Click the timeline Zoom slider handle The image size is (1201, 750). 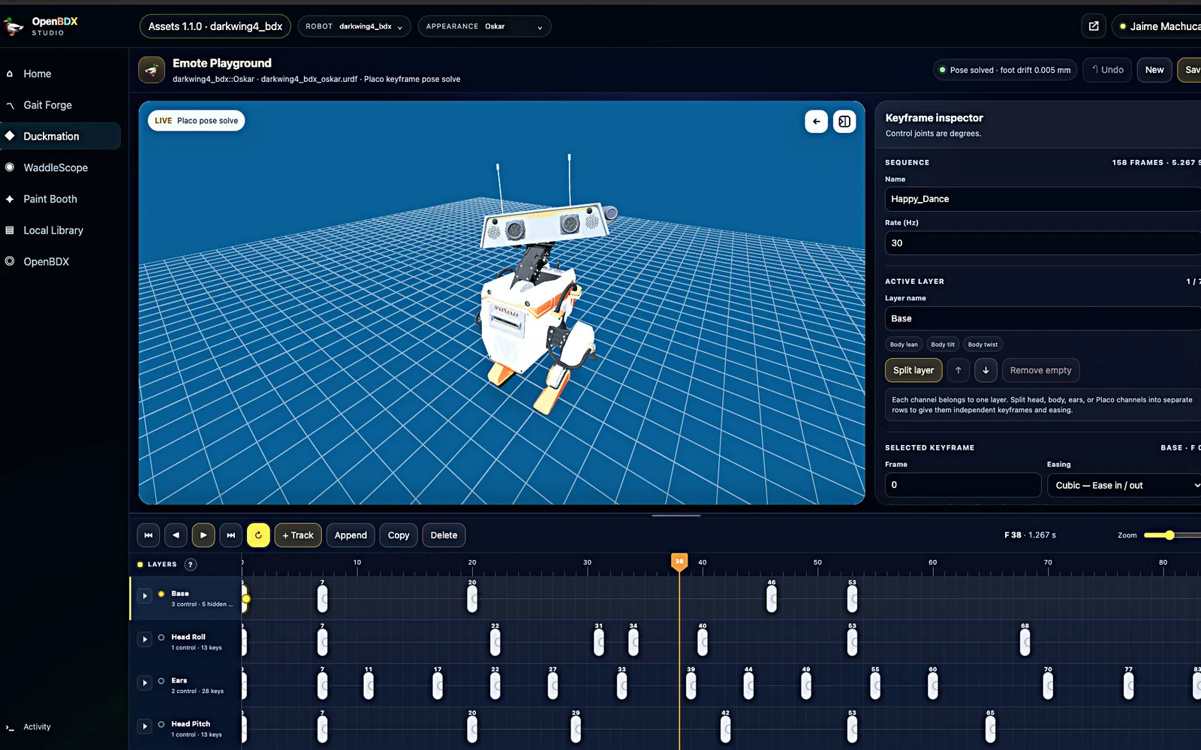click(1169, 535)
